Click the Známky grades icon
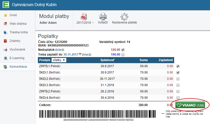This screenshot has height=124, width=210. [5, 41]
